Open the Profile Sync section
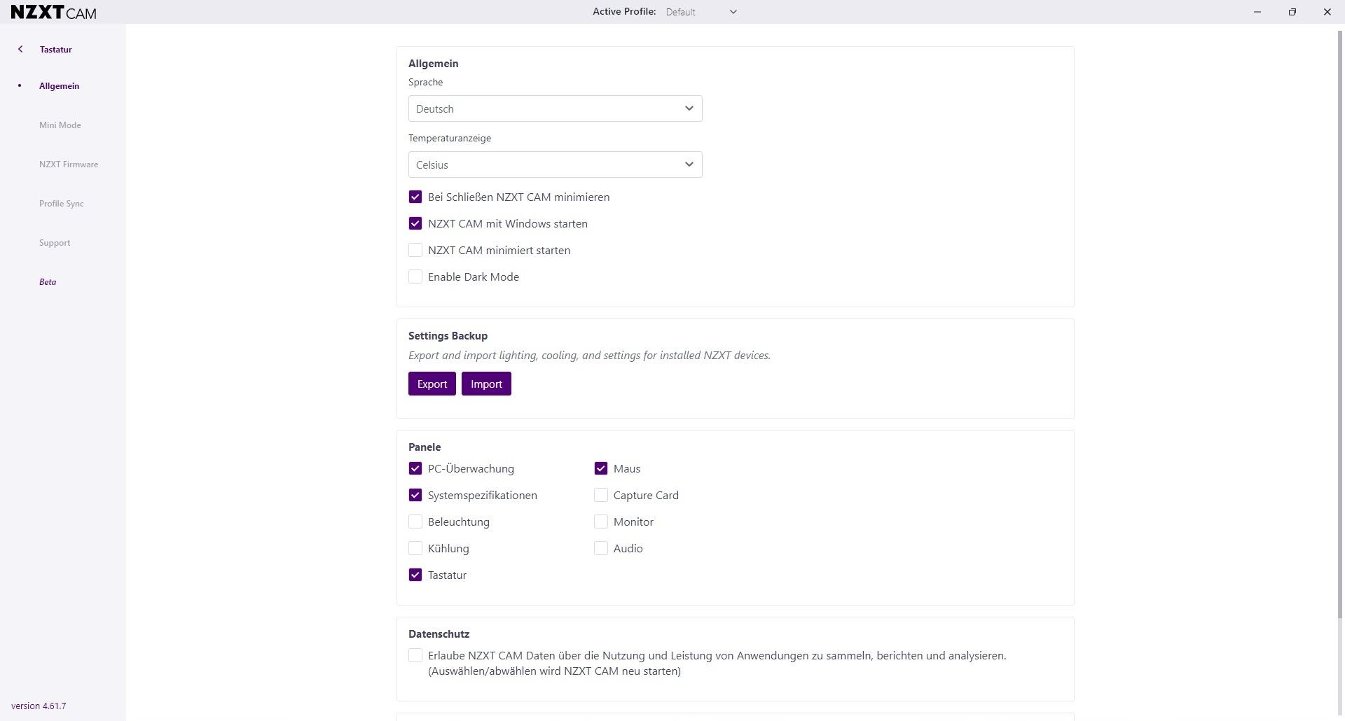Viewport: 1345px width, 721px height. click(62, 204)
